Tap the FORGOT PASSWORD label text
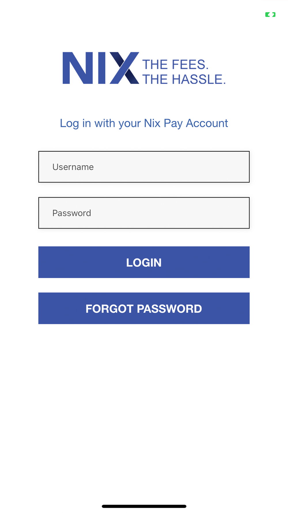288x513 pixels. point(144,309)
